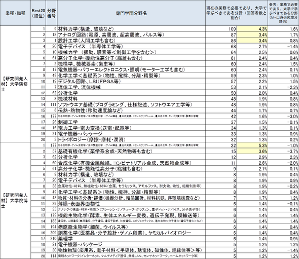Select the -2.3% difference cell
This screenshot has height=259, width=299.
[x=283, y=87]
